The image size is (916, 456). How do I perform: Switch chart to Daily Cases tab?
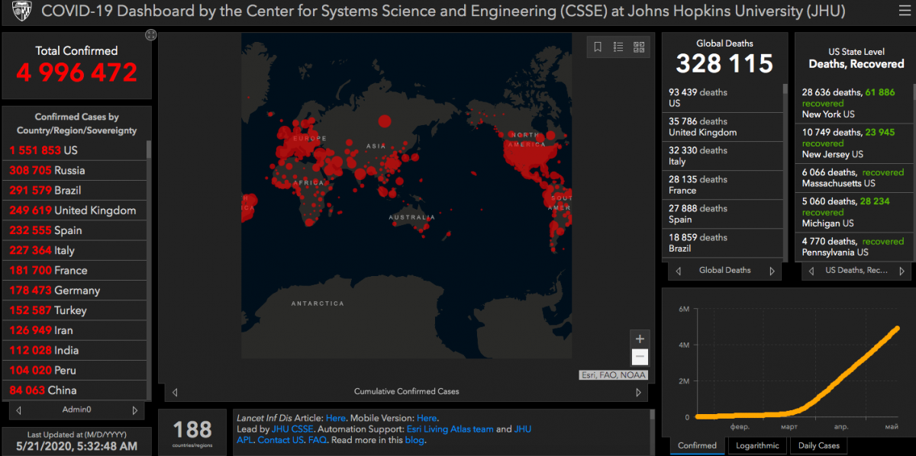818,446
